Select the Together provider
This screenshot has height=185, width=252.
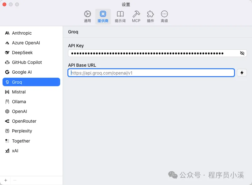click(x=31, y=141)
